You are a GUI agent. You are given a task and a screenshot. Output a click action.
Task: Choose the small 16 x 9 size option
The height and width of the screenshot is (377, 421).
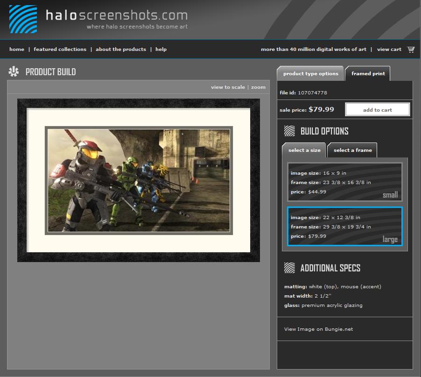pyautogui.click(x=345, y=182)
